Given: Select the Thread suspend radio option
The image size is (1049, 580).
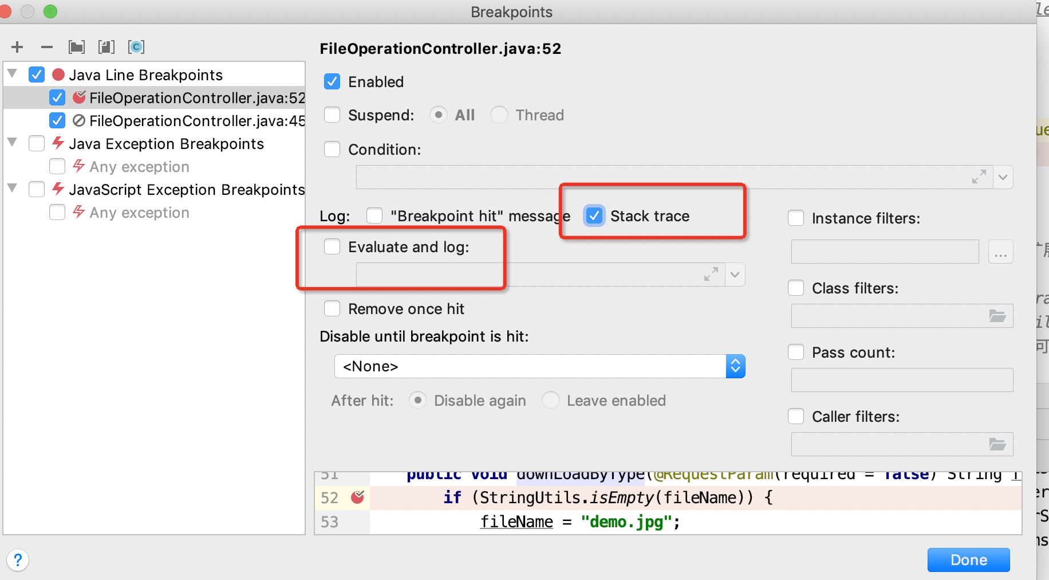Looking at the screenshot, I should pos(499,115).
